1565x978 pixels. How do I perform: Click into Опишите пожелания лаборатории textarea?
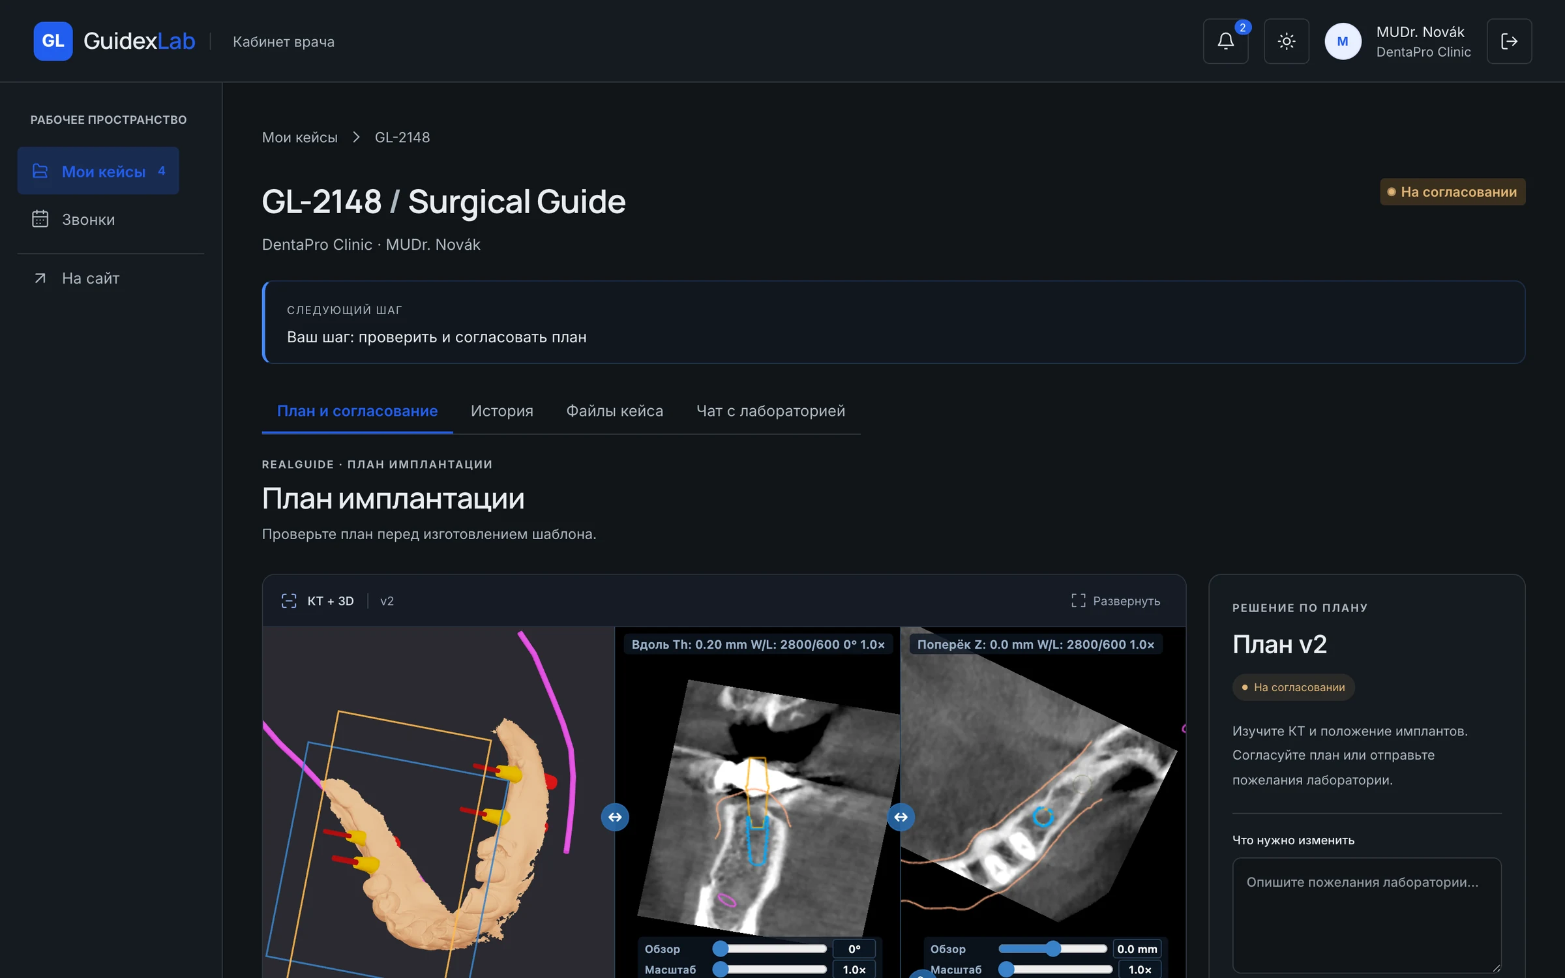coord(1367,915)
